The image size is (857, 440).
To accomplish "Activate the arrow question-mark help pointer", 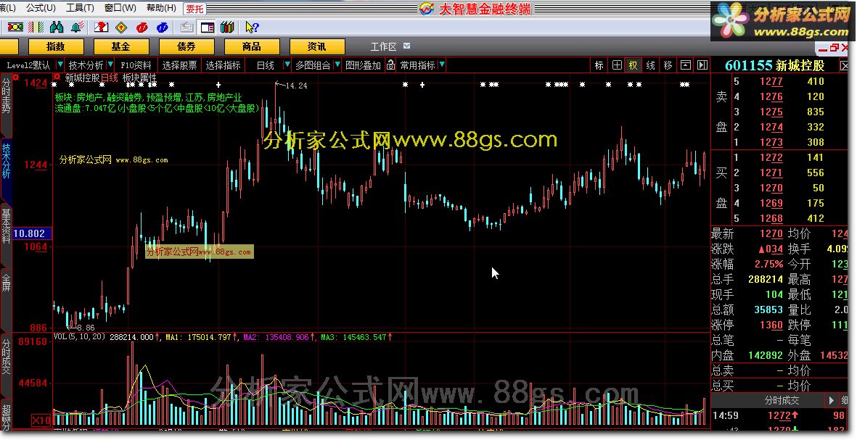I will pos(252,27).
